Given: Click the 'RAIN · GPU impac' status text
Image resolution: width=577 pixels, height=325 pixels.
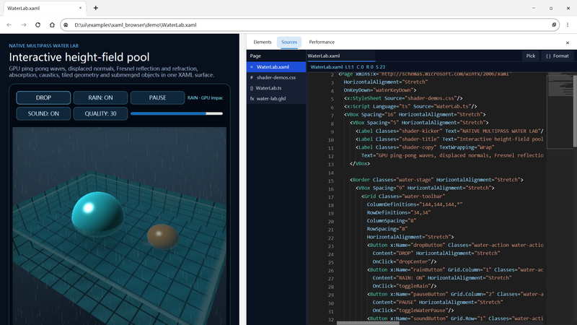Looking at the screenshot, I should pos(206,97).
